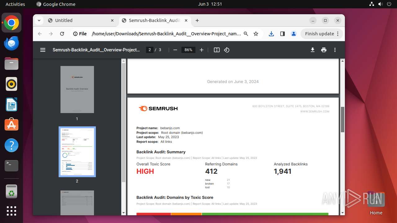Close the Untitled tab
The width and height of the screenshot is (397, 223).
coord(112,20)
